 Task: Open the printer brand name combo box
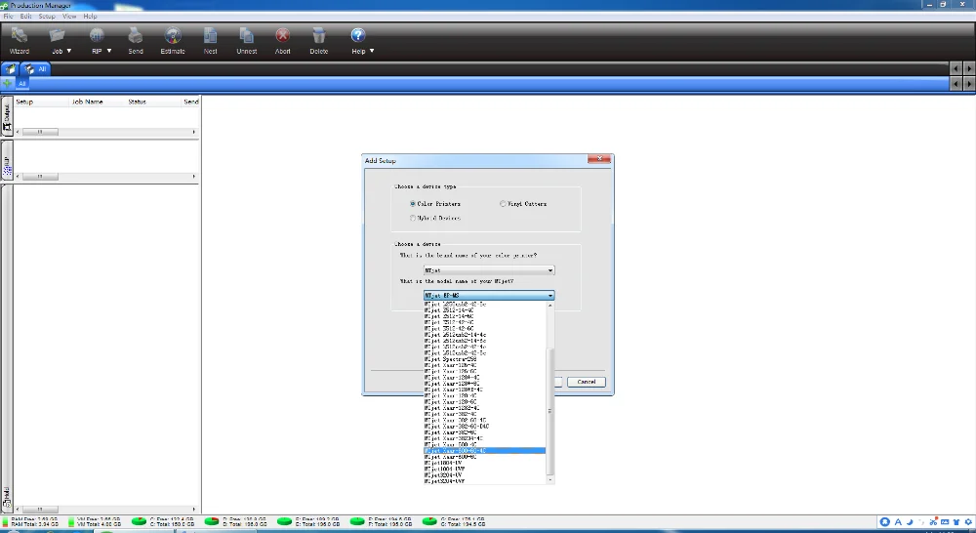489,270
